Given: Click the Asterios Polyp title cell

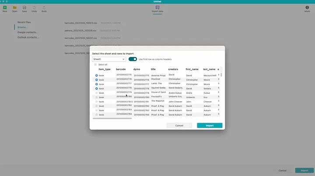Looking at the screenshot, I should (158, 75).
